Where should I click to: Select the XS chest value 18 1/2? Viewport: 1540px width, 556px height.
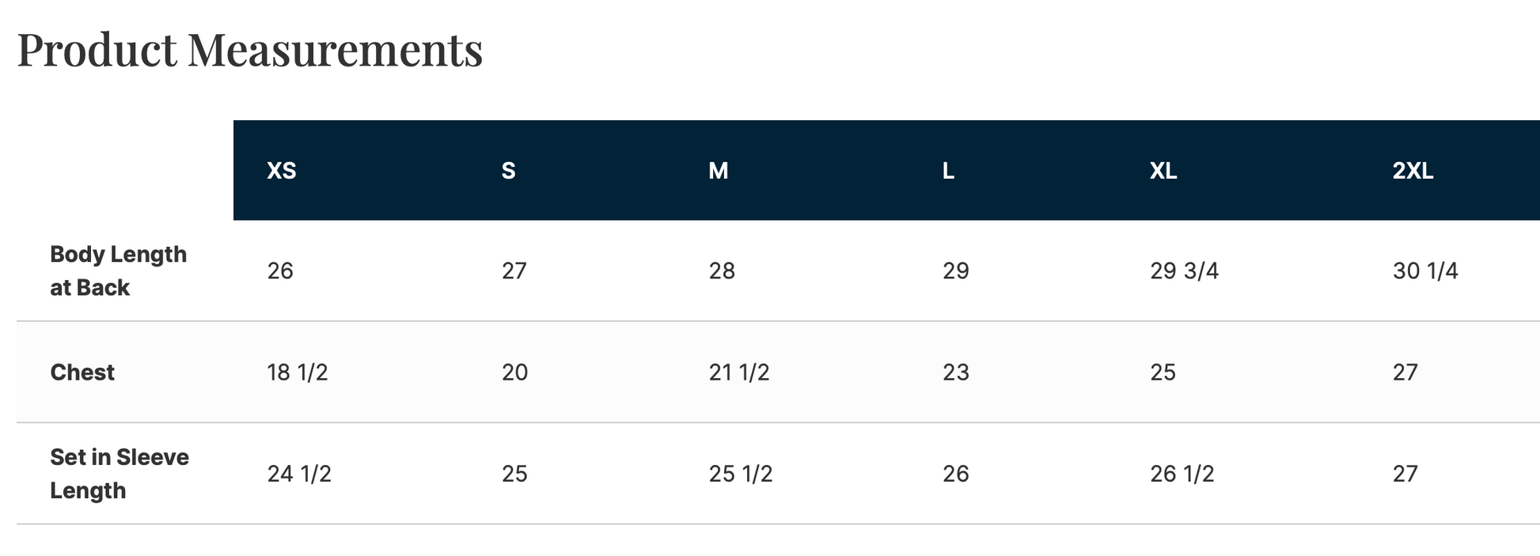pyautogui.click(x=298, y=373)
